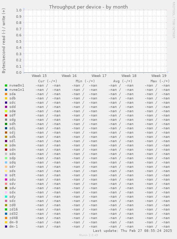Image resolution: width=177 pixels, height=239 pixels.
Task: Click the magenta sdu legend swatch
Action: pos(6,180)
